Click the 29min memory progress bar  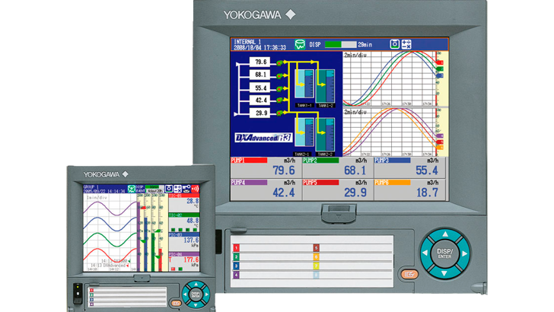pos(339,45)
